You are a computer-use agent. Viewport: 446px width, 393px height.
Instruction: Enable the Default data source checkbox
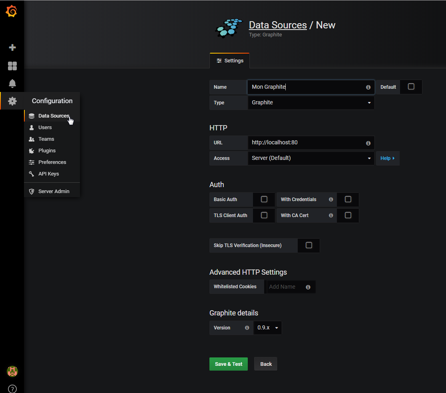pyautogui.click(x=411, y=87)
